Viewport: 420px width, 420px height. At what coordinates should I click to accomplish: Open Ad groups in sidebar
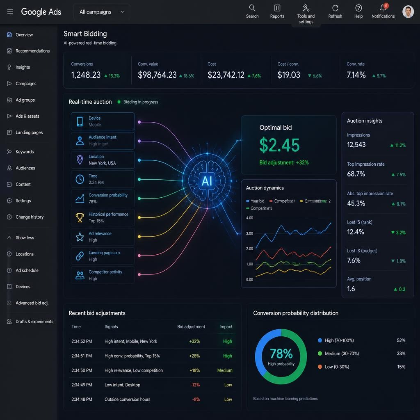21,100
